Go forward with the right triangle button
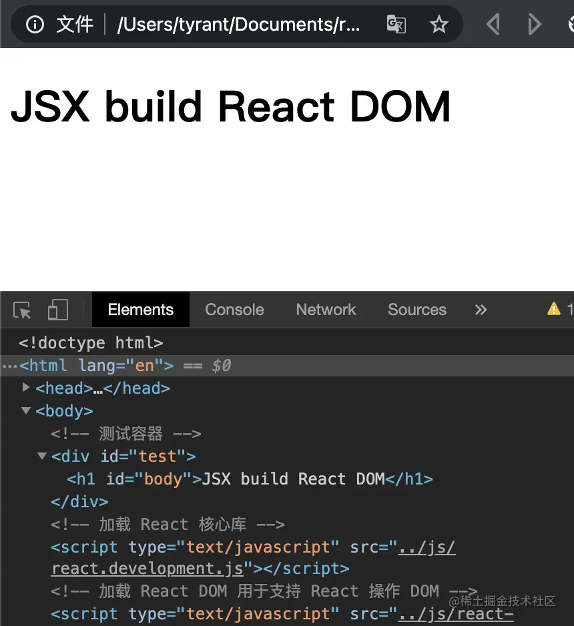 [x=534, y=24]
